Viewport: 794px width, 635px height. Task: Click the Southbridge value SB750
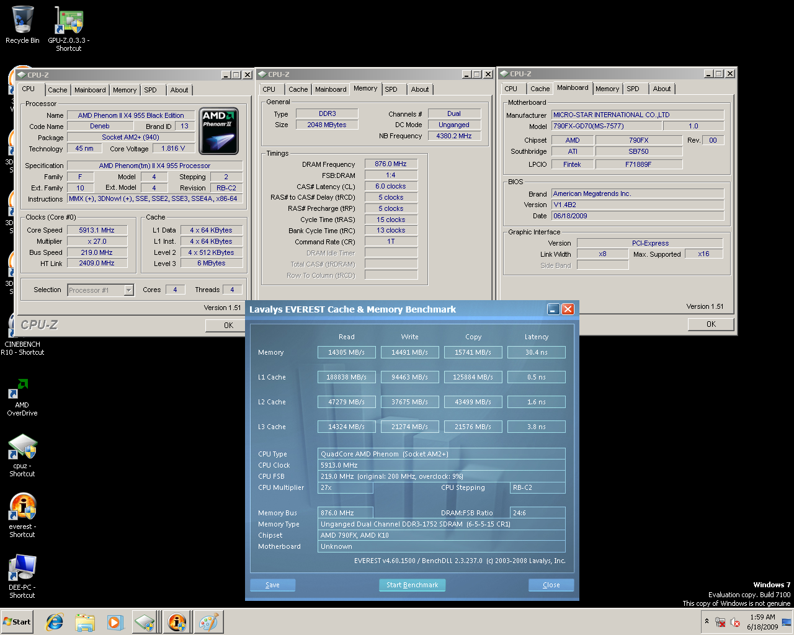(639, 151)
